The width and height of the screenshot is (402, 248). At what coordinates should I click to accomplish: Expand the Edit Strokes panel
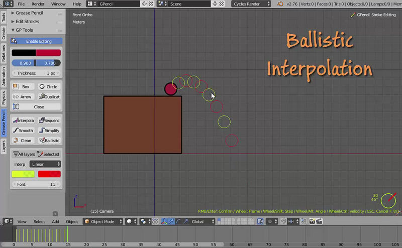pos(28,21)
